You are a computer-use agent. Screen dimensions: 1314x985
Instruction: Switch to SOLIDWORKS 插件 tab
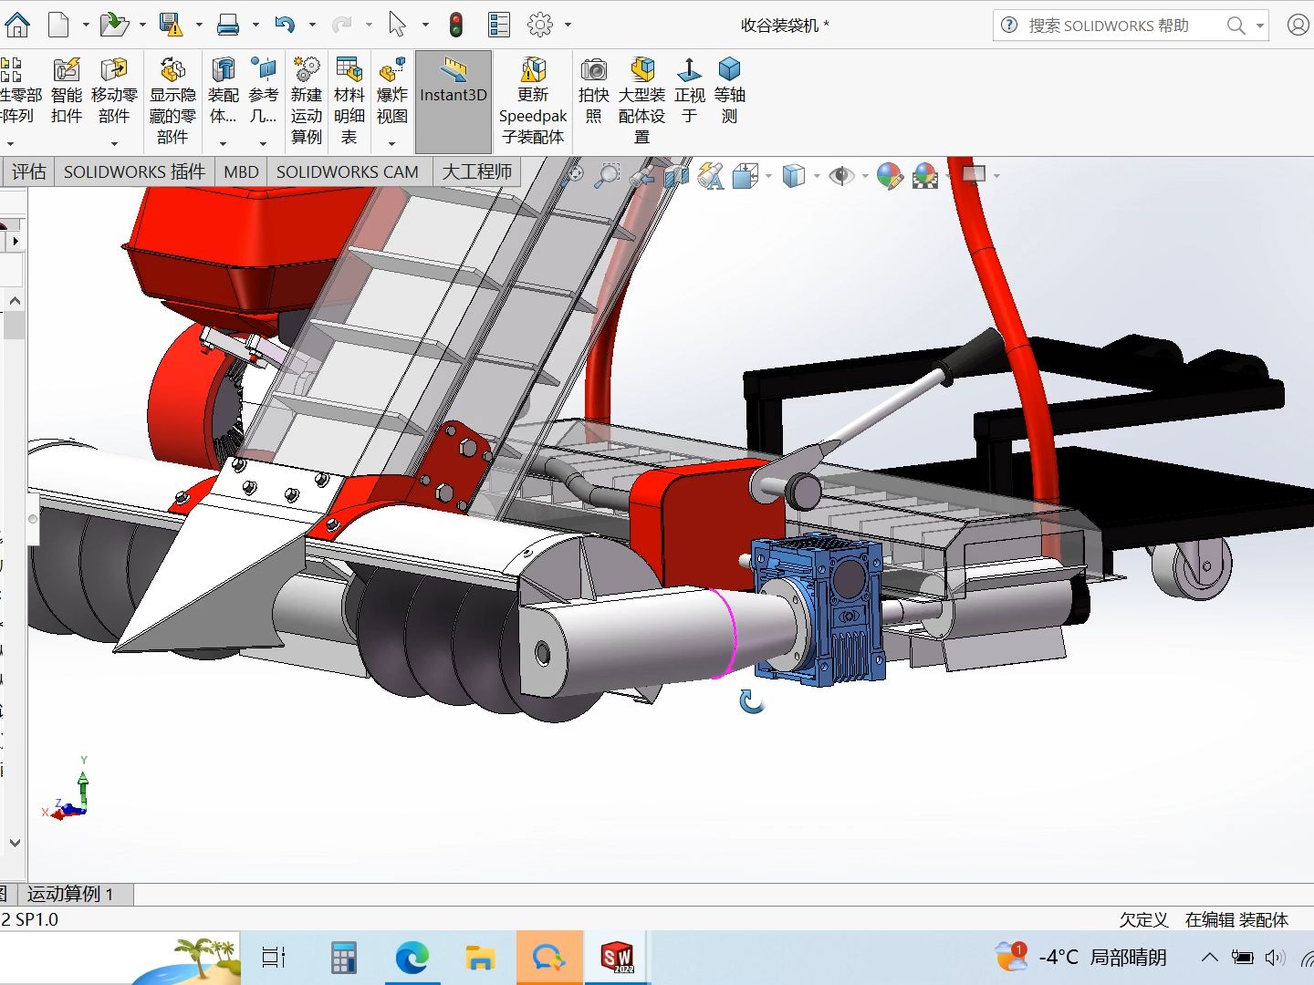pyautogui.click(x=134, y=171)
